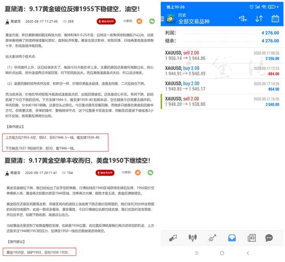The image size is (285, 262).
Task: Share first article via green WeChat icon
Action: tap(152, 21)
